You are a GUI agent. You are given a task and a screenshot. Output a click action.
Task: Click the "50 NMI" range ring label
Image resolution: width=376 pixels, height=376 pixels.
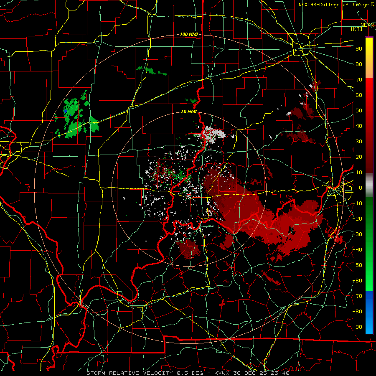coord(189,112)
